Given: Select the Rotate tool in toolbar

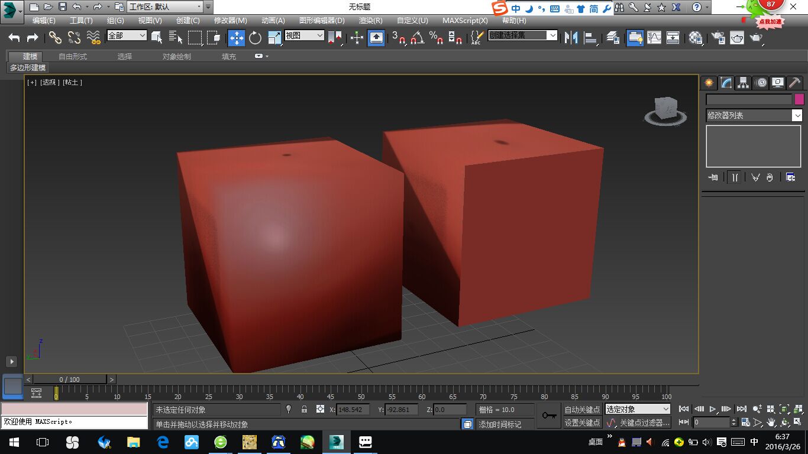Looking at the screenshot, I should click(255, 38).
